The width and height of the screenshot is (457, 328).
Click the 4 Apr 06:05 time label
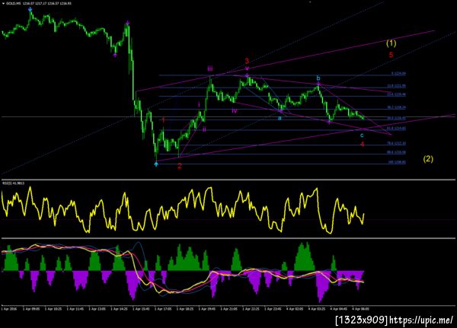click(360, 309)
